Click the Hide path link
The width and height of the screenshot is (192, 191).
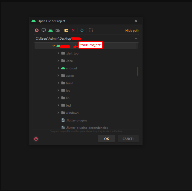click(x=132, y=31)
